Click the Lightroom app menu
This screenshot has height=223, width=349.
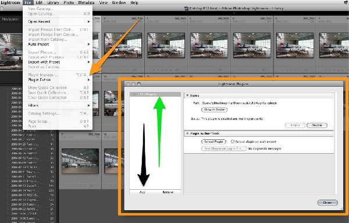coord(10,3)
